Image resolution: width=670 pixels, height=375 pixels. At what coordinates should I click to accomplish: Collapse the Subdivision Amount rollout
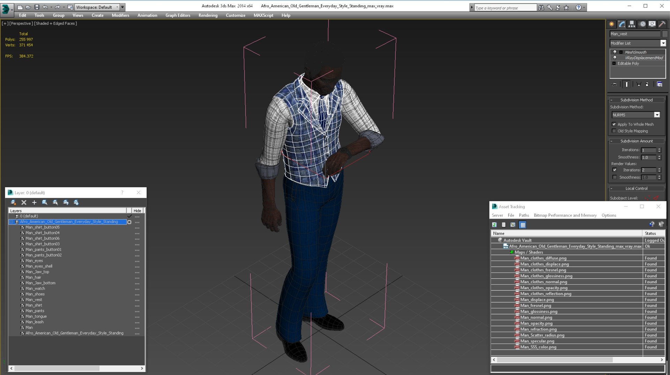click(x=636, y=141)
